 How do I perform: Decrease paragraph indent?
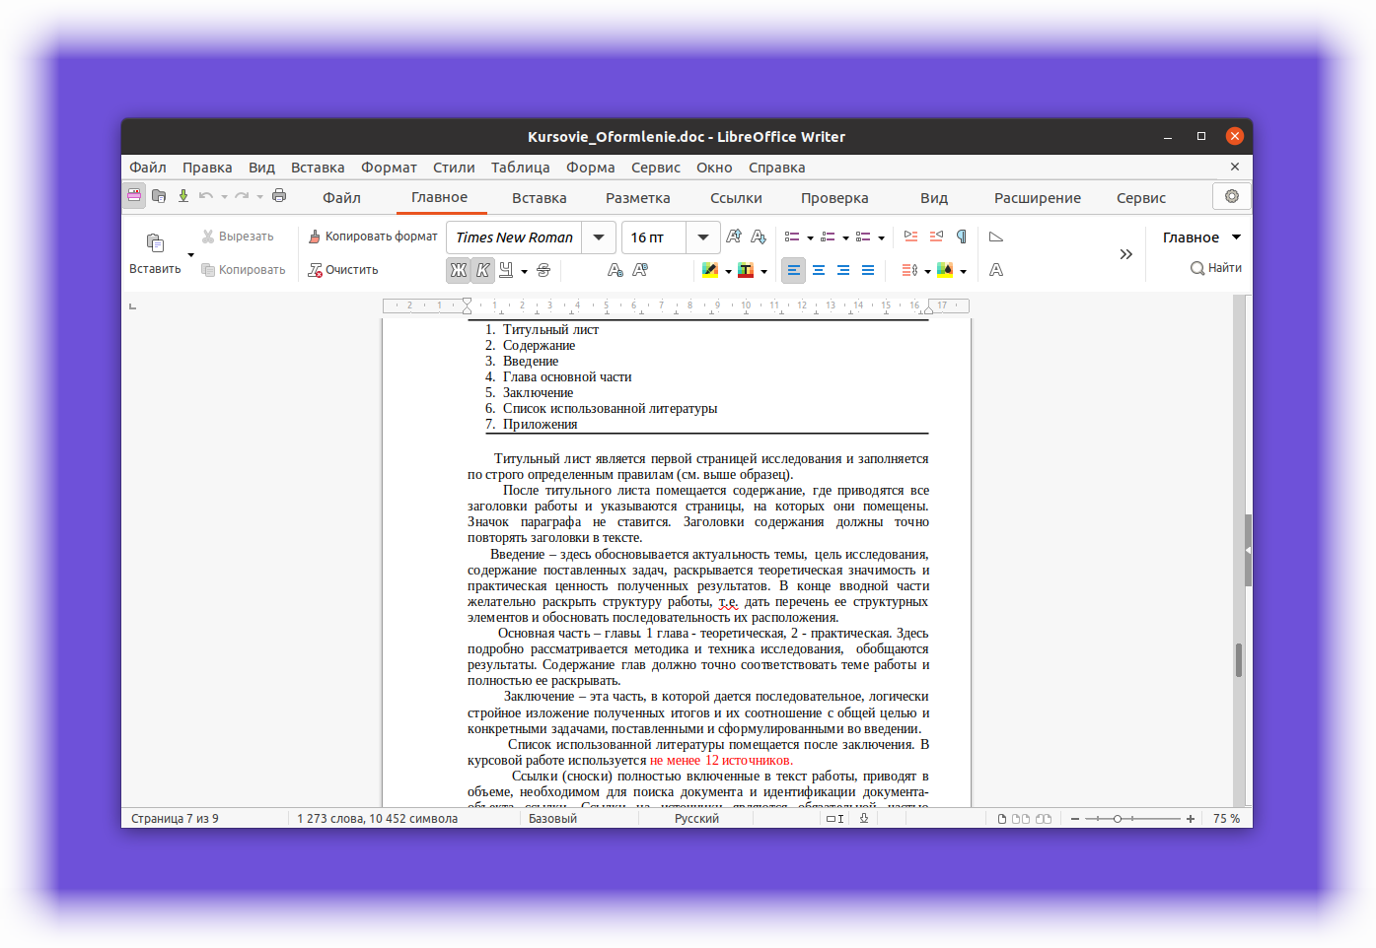coord(936,237)
